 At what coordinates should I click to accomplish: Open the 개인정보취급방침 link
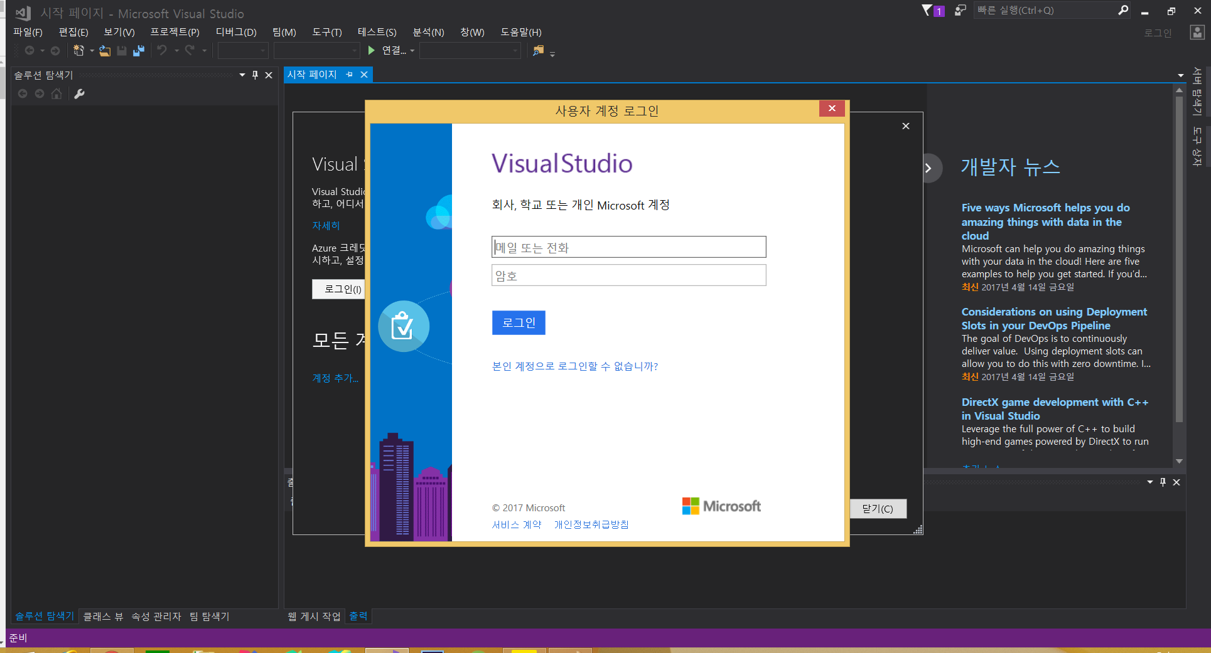click(x=591, y=524)
